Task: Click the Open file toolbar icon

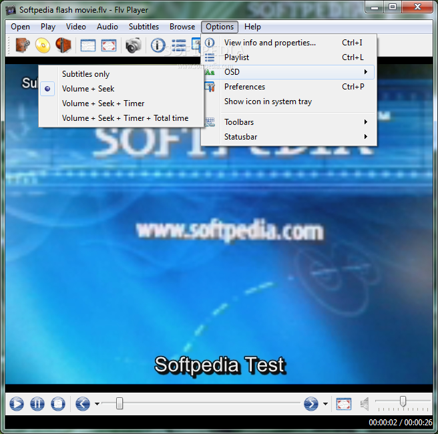Action: [23, 45]
